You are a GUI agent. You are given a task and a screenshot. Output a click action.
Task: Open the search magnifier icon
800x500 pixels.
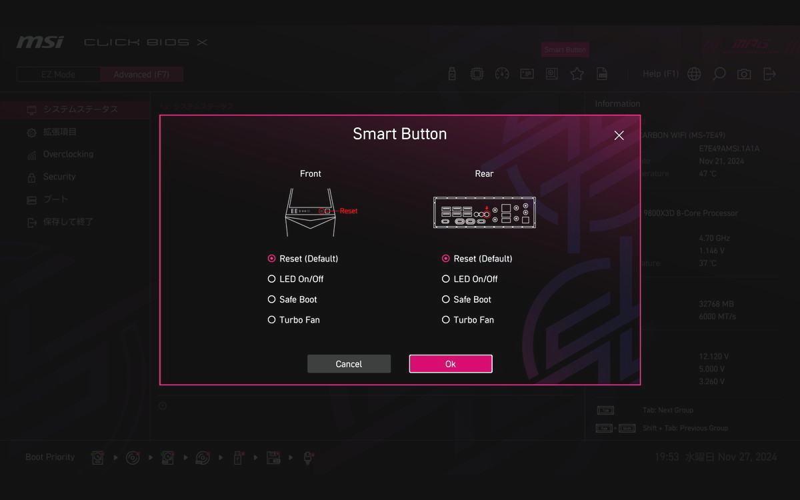pos(719,74)
